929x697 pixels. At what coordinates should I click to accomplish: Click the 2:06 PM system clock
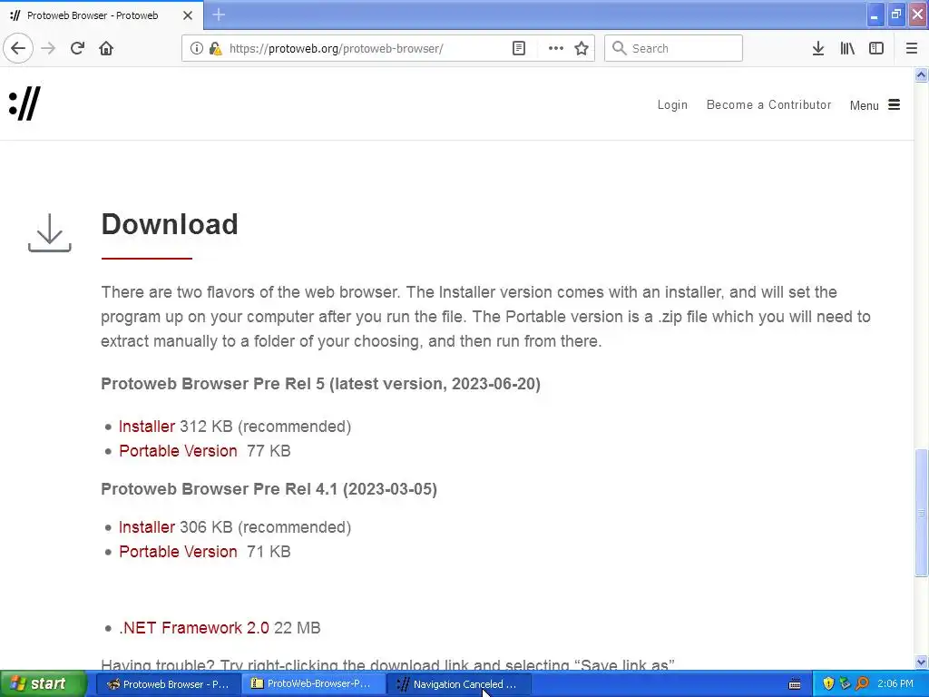895,684
